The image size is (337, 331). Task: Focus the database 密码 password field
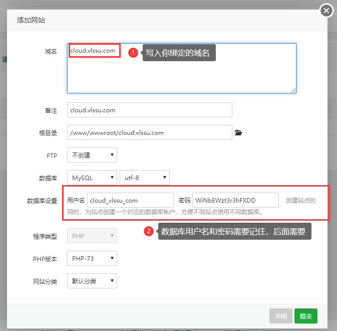(x=235, y=200)
